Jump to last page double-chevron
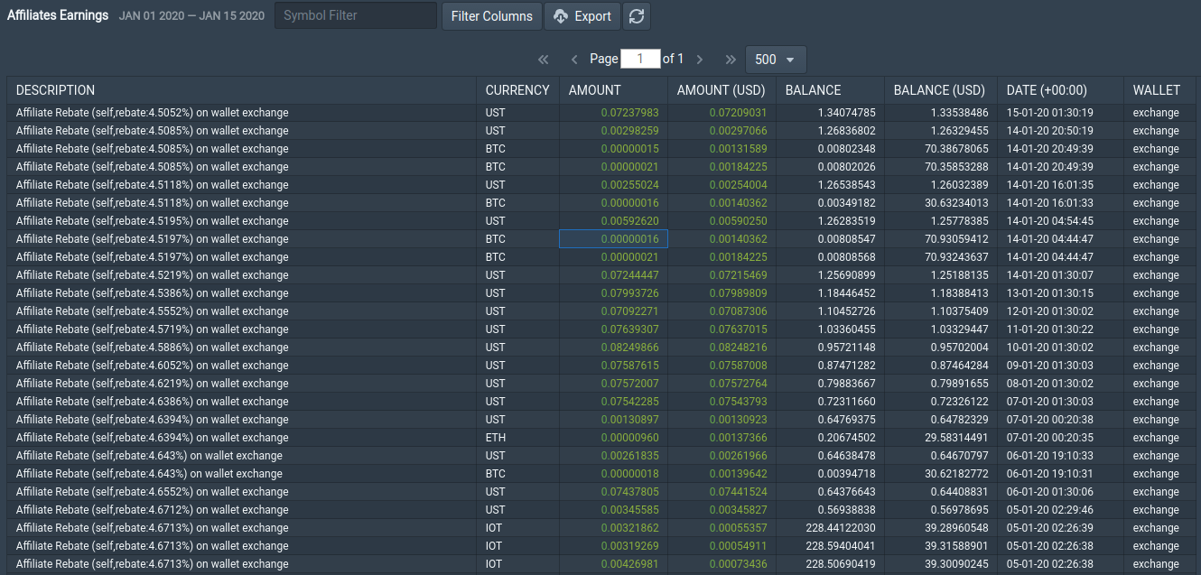1201x575 pixels. (x=731, y=60)
